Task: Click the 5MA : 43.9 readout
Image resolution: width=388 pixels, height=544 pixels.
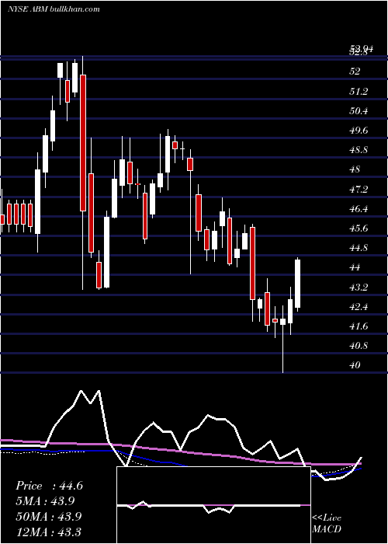Action: (x=45, y=501)
